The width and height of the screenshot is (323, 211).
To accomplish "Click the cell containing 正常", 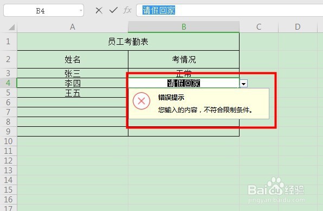I will click(x=184, y=73).
